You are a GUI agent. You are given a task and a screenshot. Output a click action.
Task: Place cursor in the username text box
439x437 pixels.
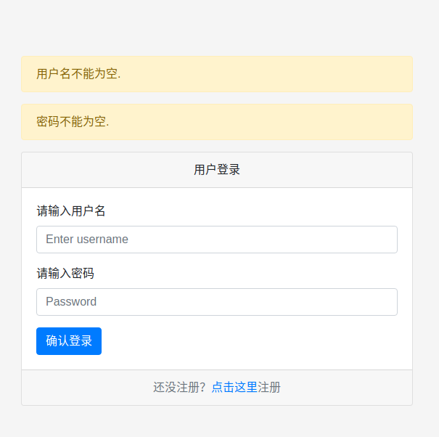click(x=217, y=240)
